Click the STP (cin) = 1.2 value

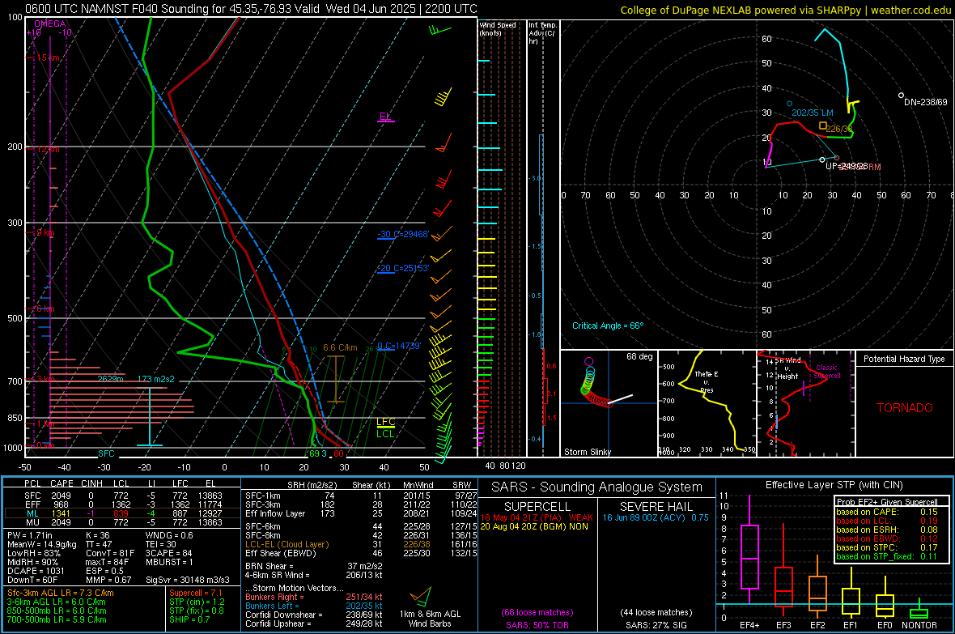[x=197, y=602]
